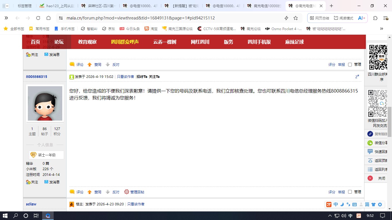Open 论坛 in site navigation

[59, 42]
